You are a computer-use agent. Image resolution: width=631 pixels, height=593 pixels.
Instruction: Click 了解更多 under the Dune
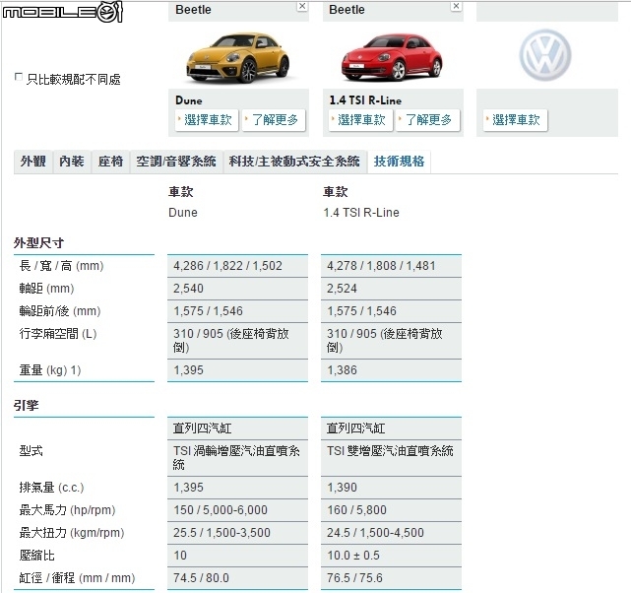[x=274, y=120]
